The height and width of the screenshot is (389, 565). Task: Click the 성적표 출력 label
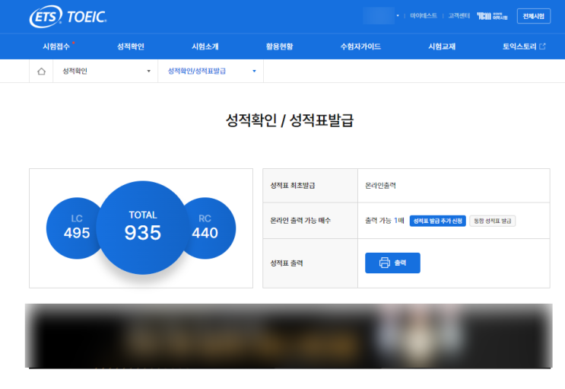tap(287, 263)
